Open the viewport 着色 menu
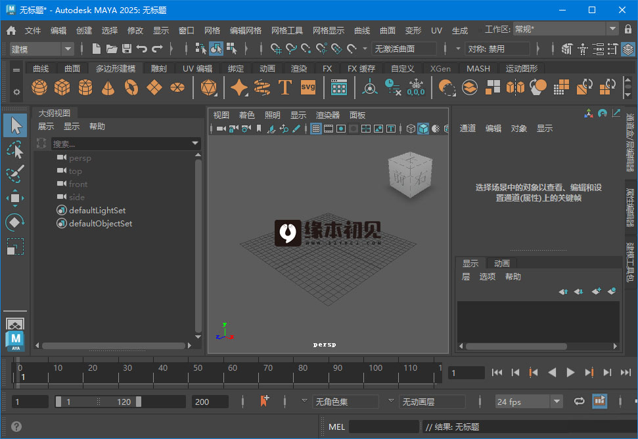The height and width of the screenshot is (439, 638). coord(246,115)
